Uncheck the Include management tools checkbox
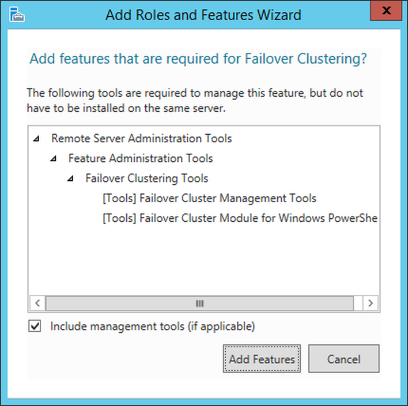This screenshot has width=408, height=406. click(35, 326)
